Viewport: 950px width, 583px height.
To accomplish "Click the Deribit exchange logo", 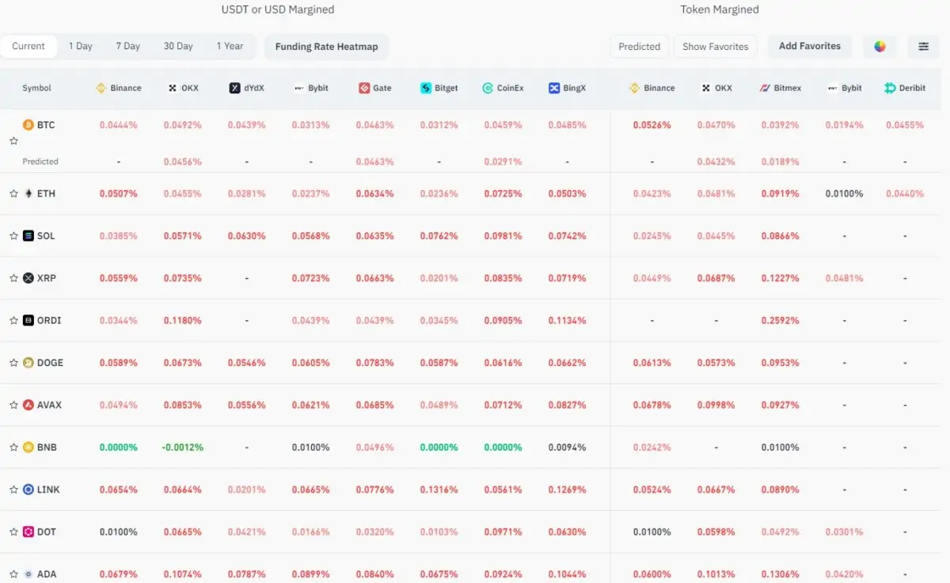I will (890, 88).
